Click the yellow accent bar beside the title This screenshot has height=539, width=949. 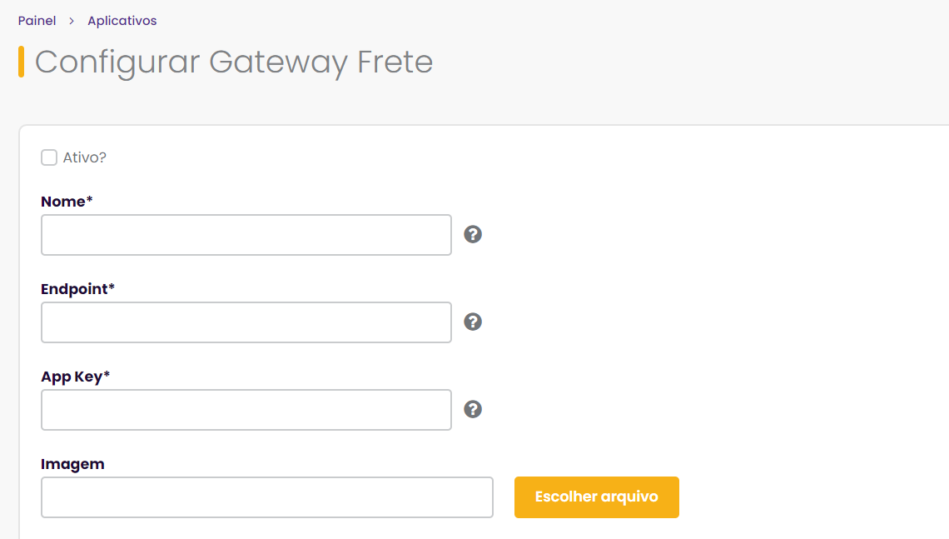(21, 62)
